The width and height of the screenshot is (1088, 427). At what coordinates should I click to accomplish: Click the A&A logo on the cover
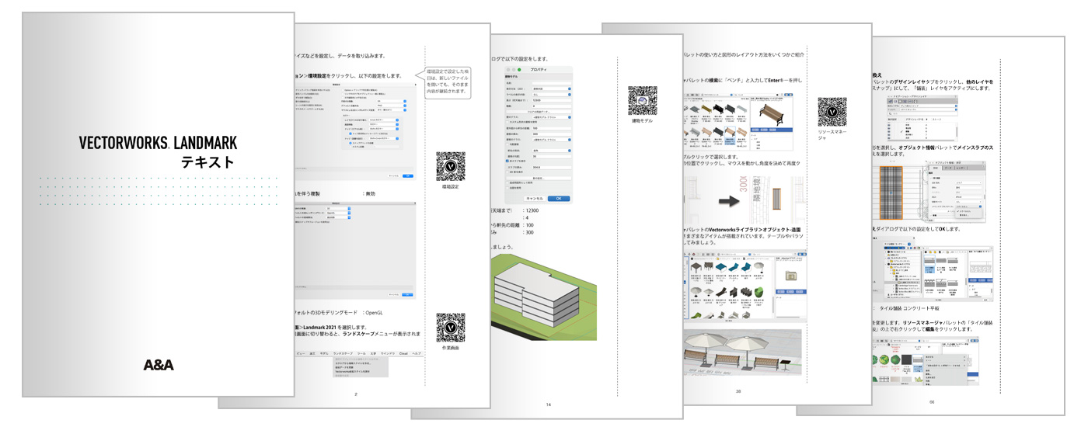pos(159,364)
